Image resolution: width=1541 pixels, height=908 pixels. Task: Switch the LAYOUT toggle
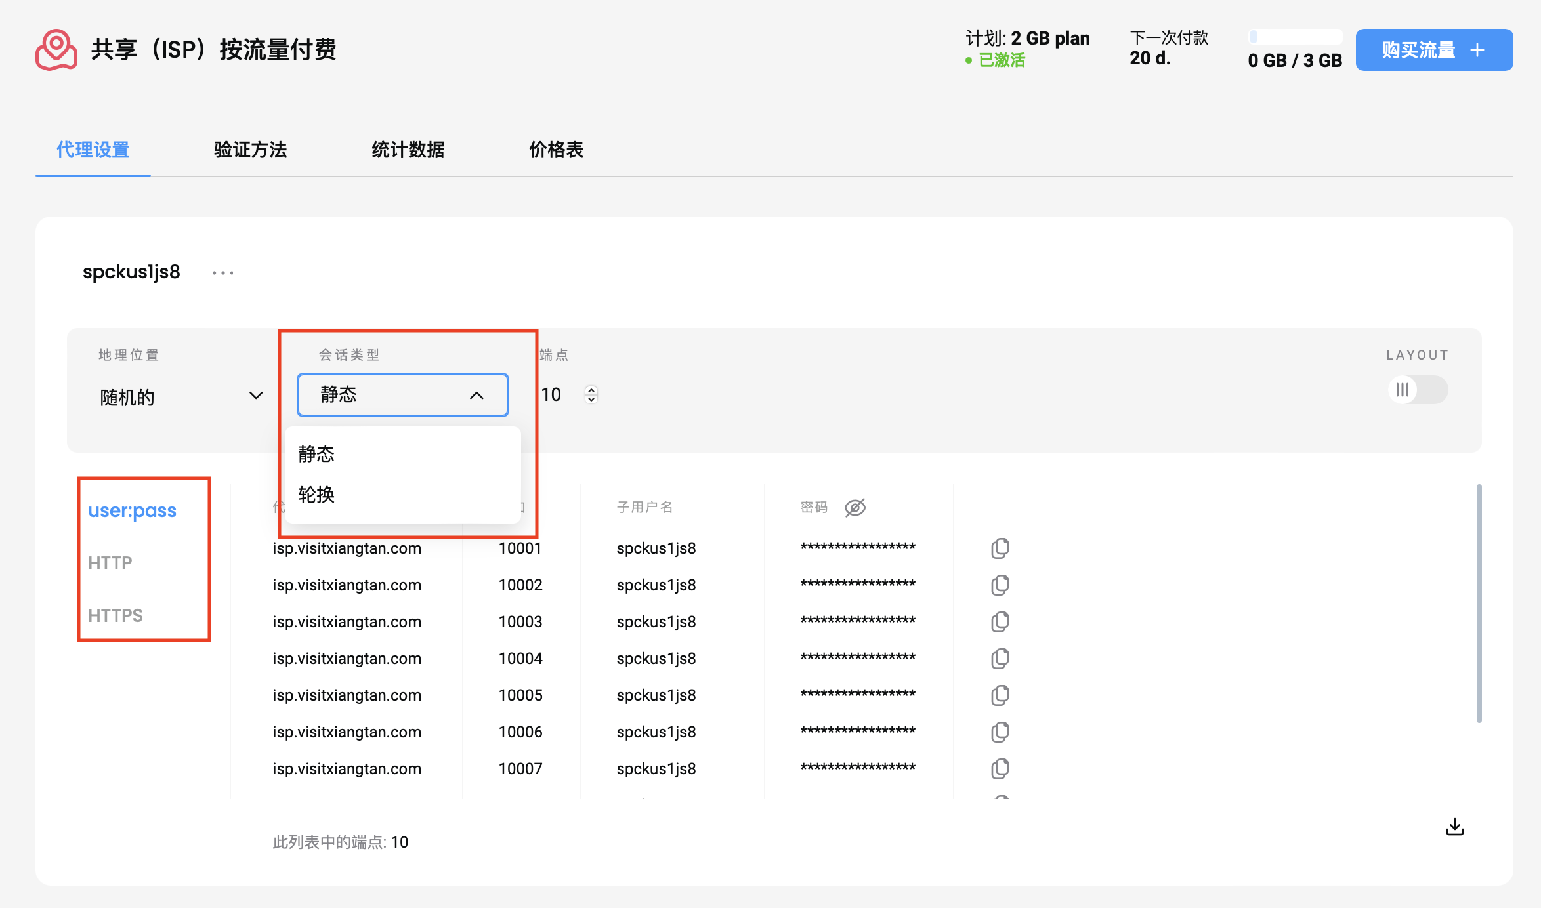pyautogui.click(x=1418, y=390)
